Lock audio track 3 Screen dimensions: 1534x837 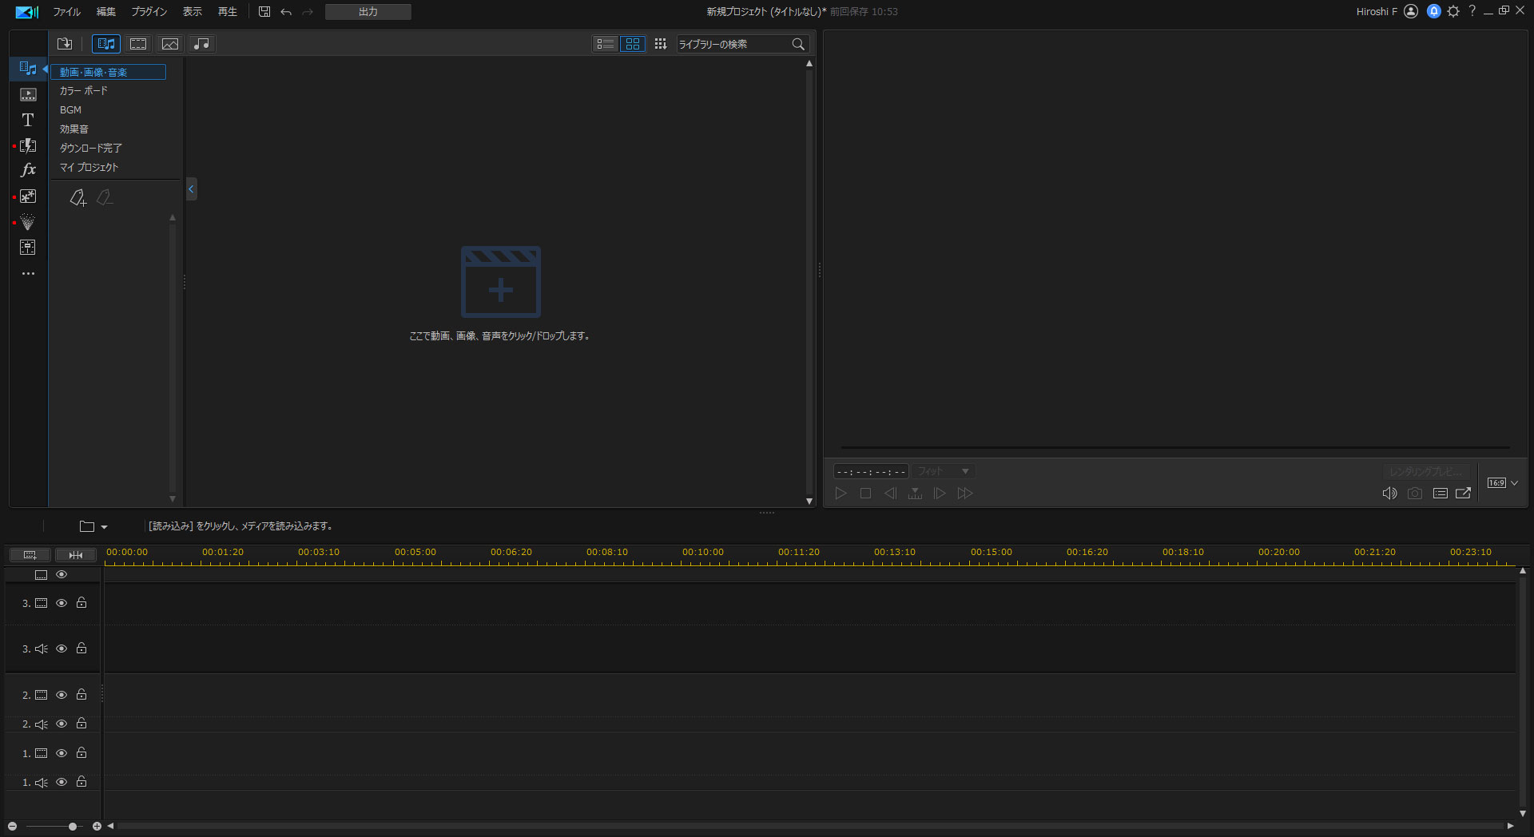tap(81, 649)
